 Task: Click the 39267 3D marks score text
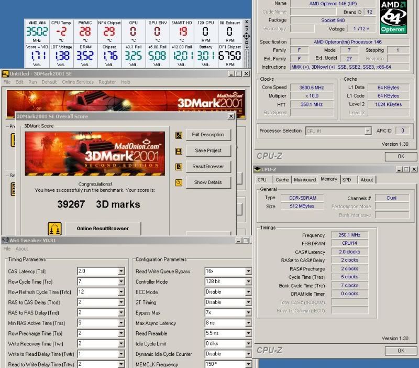(98, 204)
